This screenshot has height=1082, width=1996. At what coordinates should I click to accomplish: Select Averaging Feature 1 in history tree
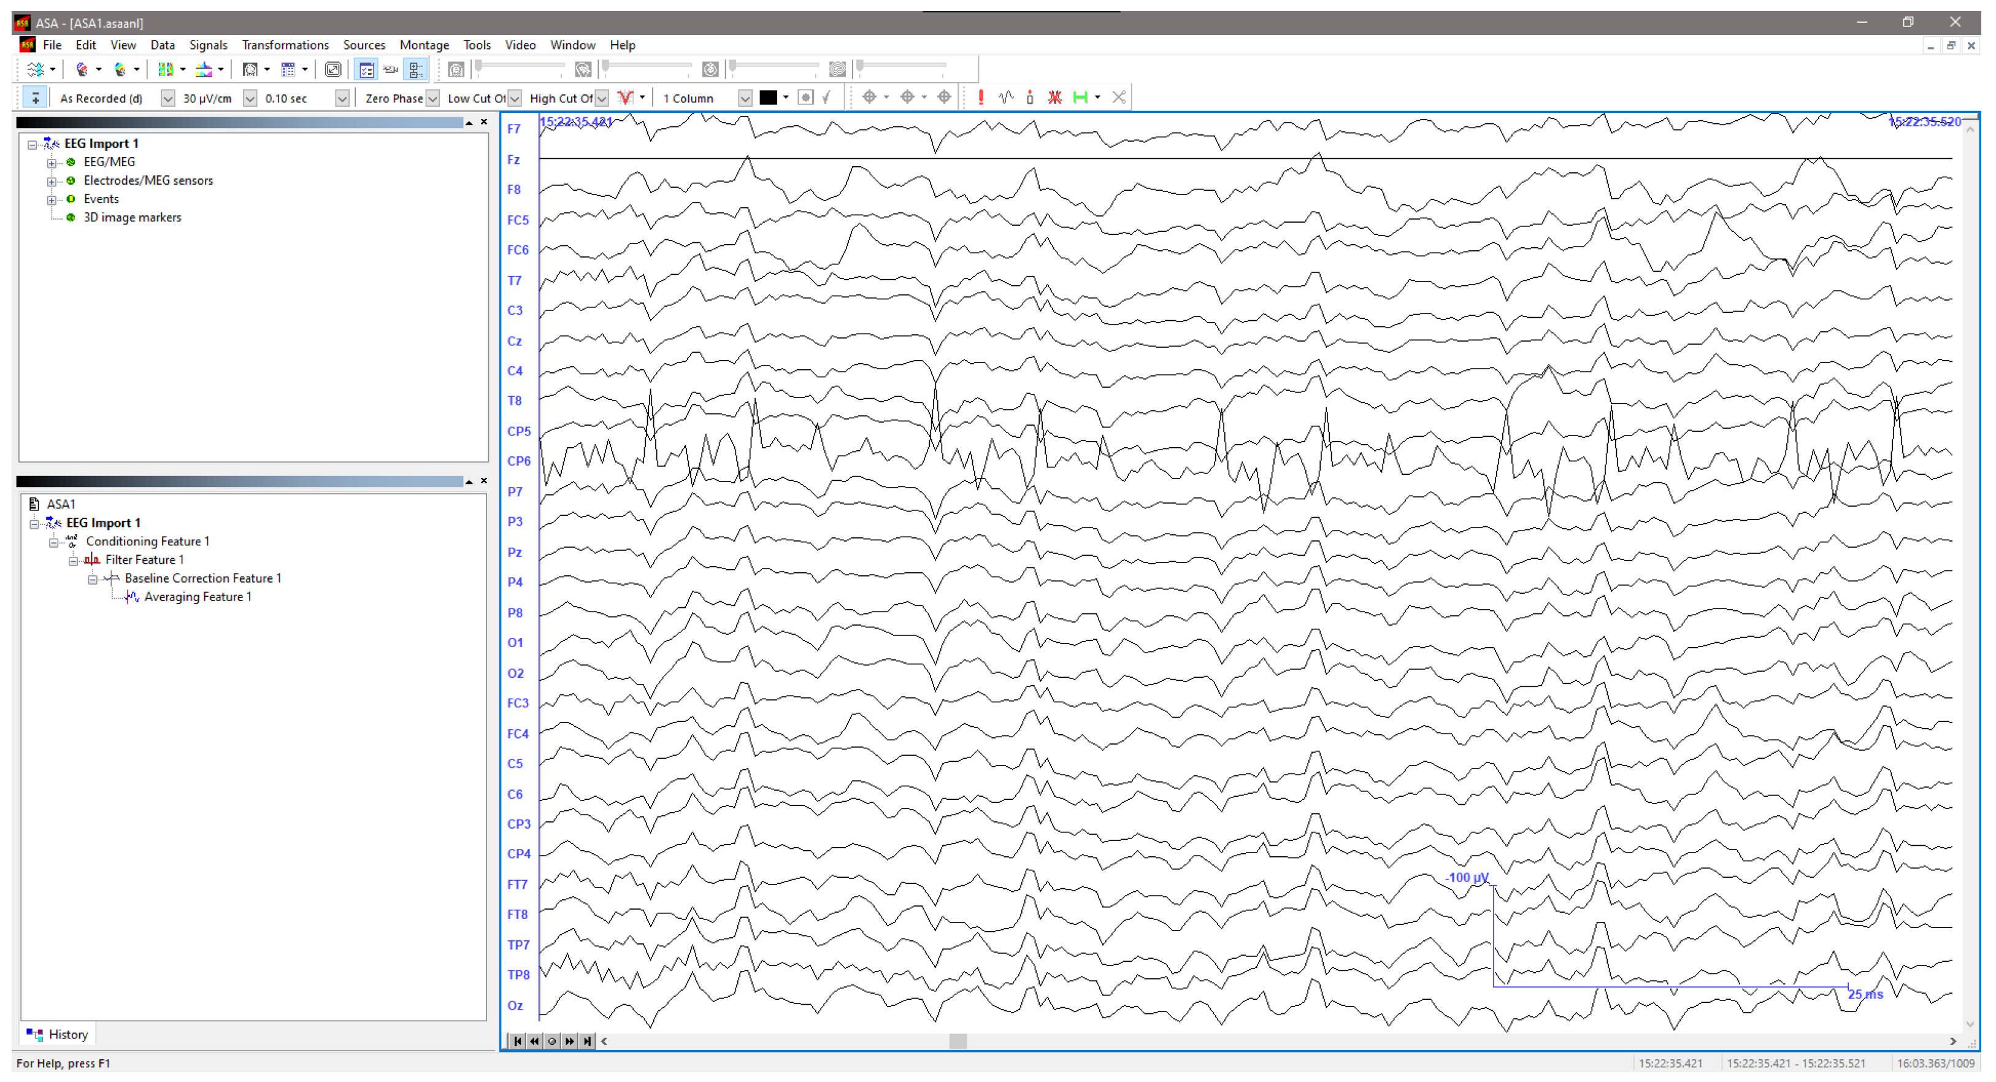pyautogui.click(x=198, y=597)
